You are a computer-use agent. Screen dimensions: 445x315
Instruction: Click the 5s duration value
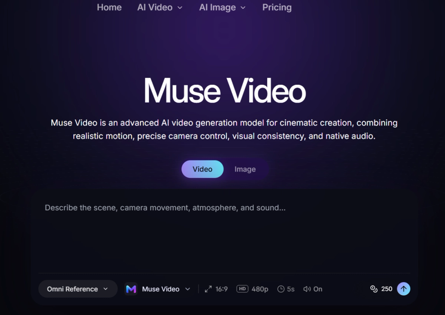pos(291,289)
